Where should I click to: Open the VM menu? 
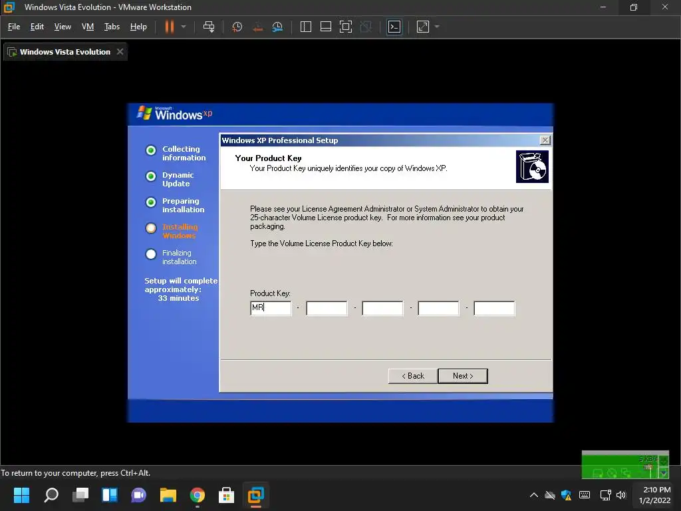88,27
